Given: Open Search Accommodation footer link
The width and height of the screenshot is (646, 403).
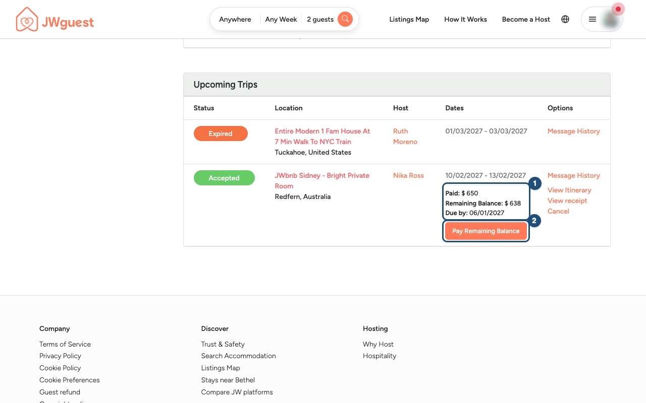Looking at the screenshot, I should point(238,356).
